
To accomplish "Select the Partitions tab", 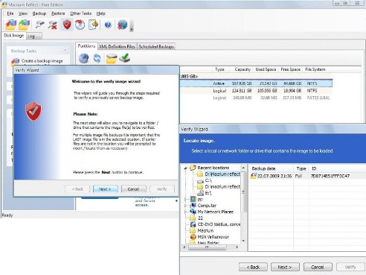I will tap(86, 46).
